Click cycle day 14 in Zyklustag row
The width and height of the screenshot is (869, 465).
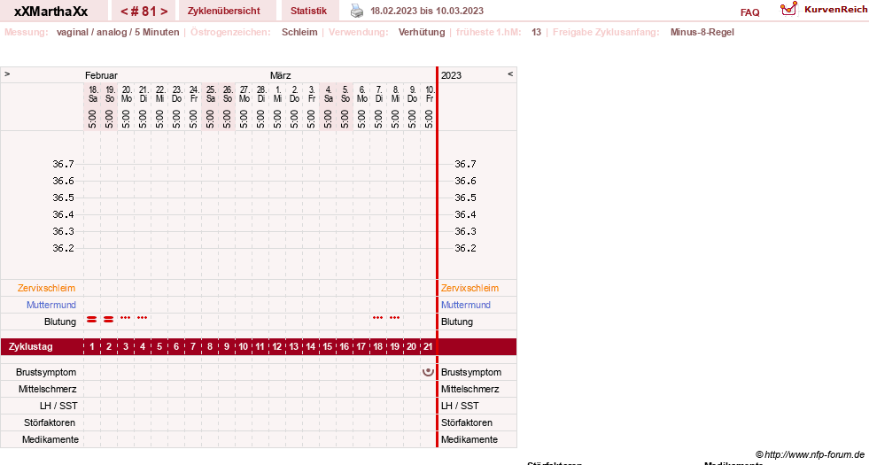[310, 346]
